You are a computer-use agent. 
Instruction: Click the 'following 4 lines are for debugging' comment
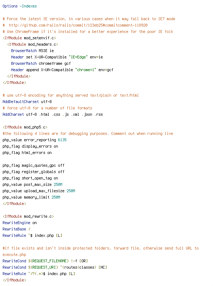pyautogui.click(x=88, y=134)
